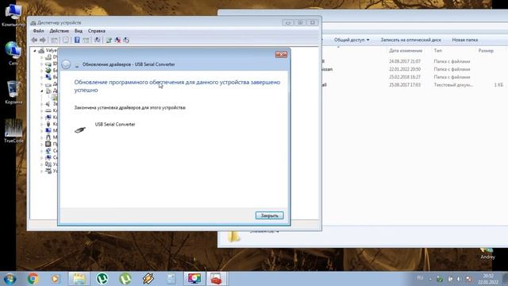Click large folder icon in Explorer details pane
508x286 pixels.
tap(233, 236)
